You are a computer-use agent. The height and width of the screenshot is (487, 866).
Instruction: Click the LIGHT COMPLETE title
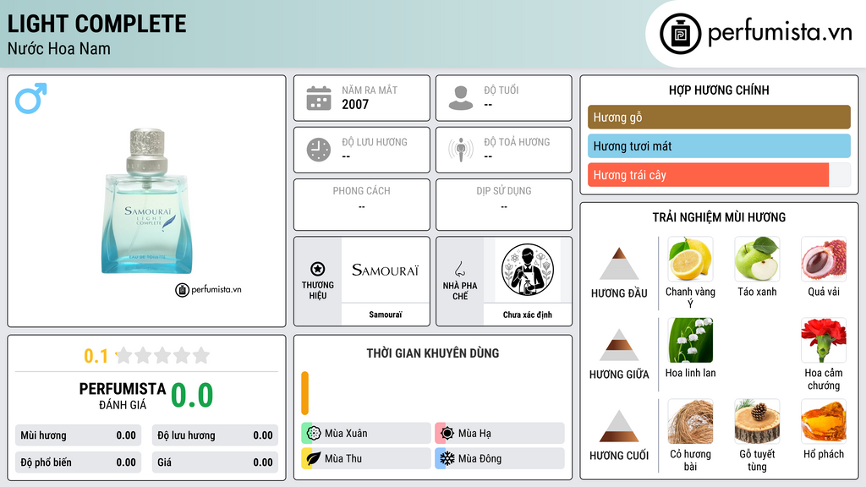pyautogui.click(x=96, y=25)
